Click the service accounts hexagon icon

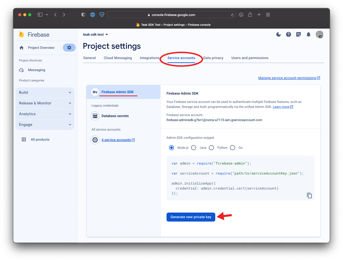point(95,140)
